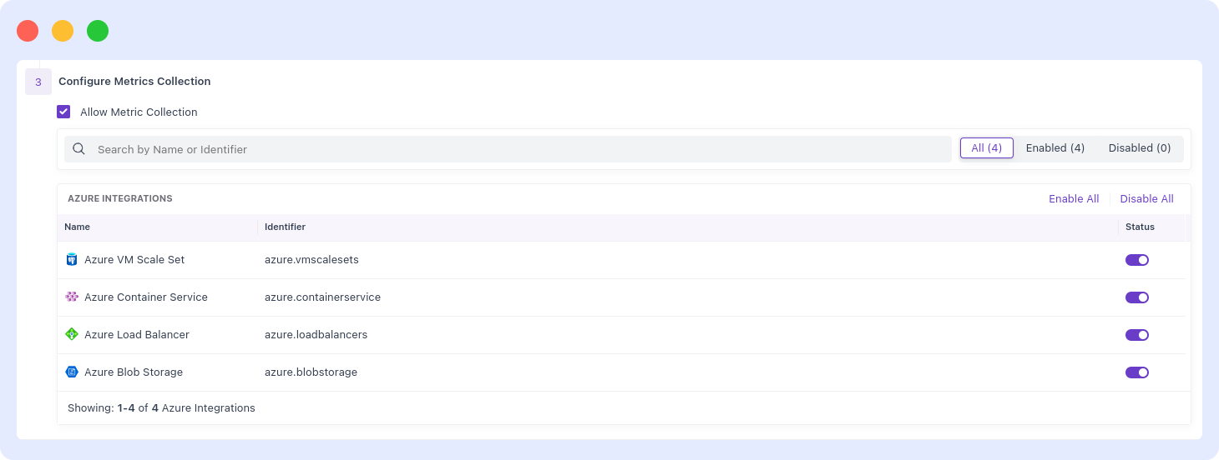Click the Status column header
The height and width of the screenshot is (460, 1219).
(1140, 227)
